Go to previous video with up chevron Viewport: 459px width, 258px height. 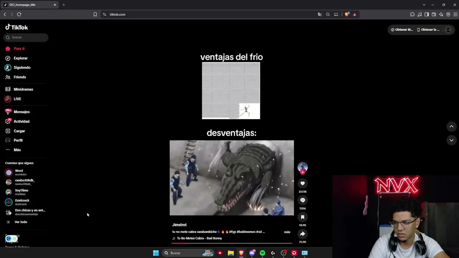(451, 126)
